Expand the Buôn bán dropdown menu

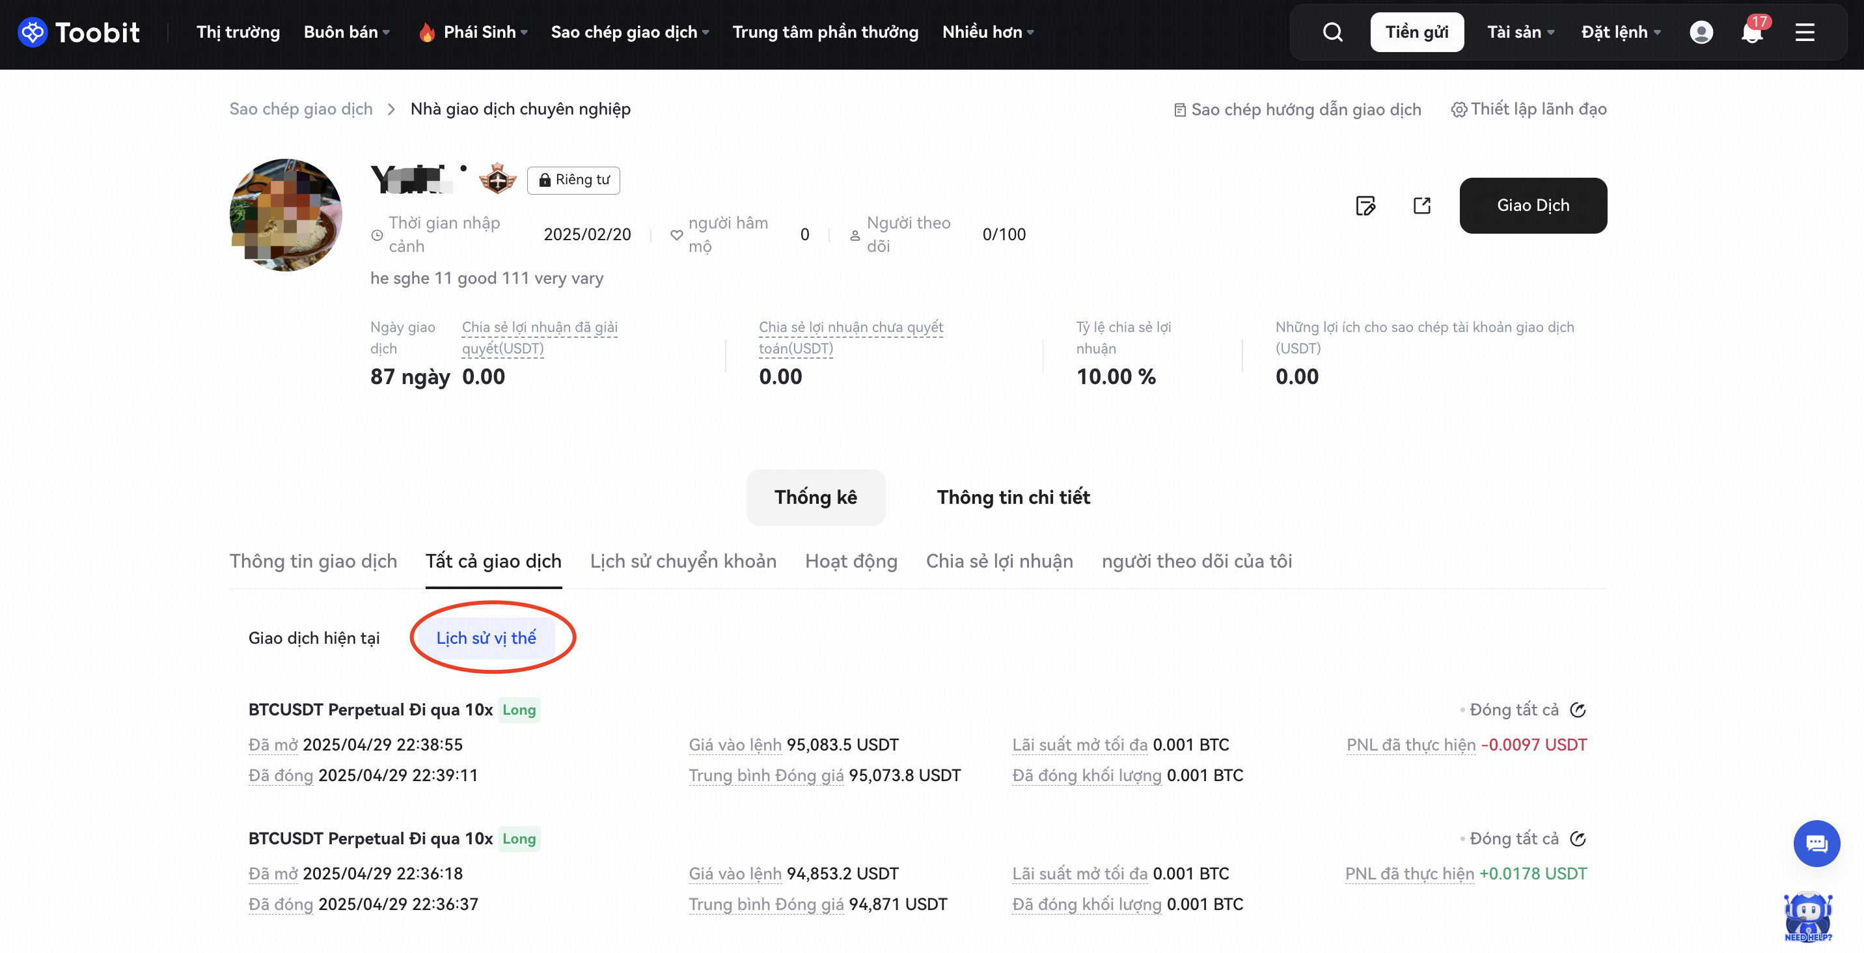(347, 33)
